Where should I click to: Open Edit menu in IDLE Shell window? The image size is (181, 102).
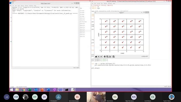pos(16,6)
